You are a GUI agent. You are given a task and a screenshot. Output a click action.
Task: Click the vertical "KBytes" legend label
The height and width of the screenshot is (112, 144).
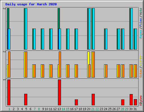141,101
